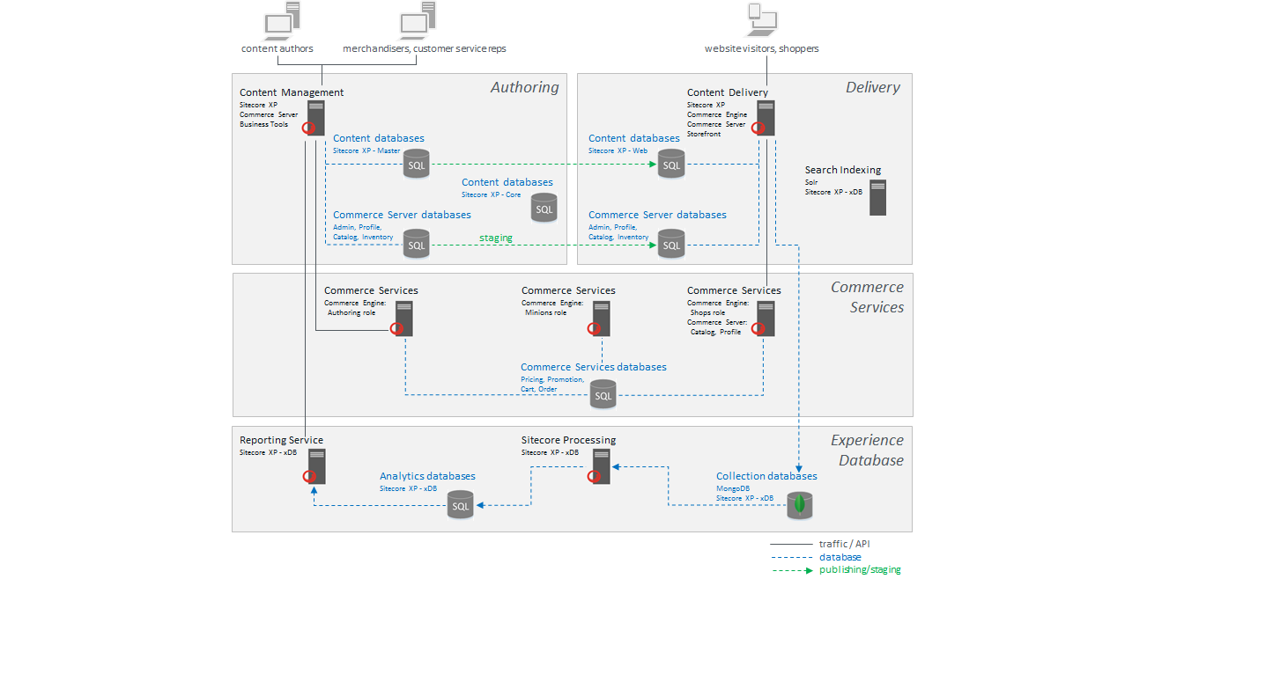Click 'Sitecore XP - Master' text
The image size is (1280, 689).
pyautogui.click(x=366, y=150)
